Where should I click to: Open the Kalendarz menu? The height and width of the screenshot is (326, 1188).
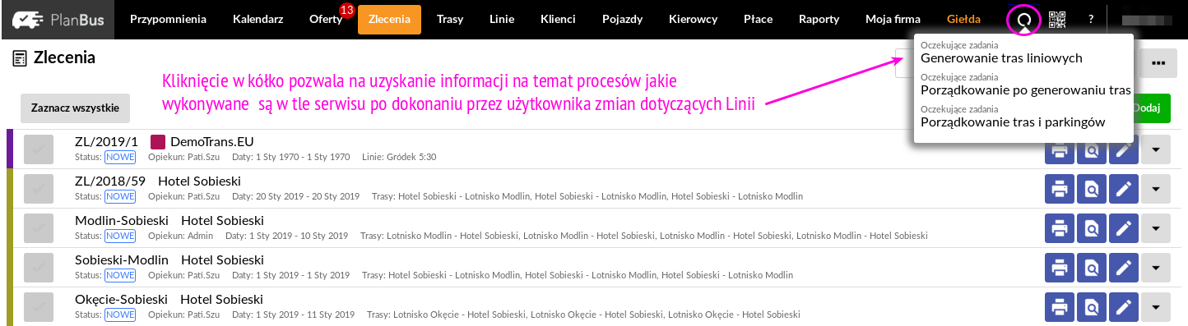(258, 19)
